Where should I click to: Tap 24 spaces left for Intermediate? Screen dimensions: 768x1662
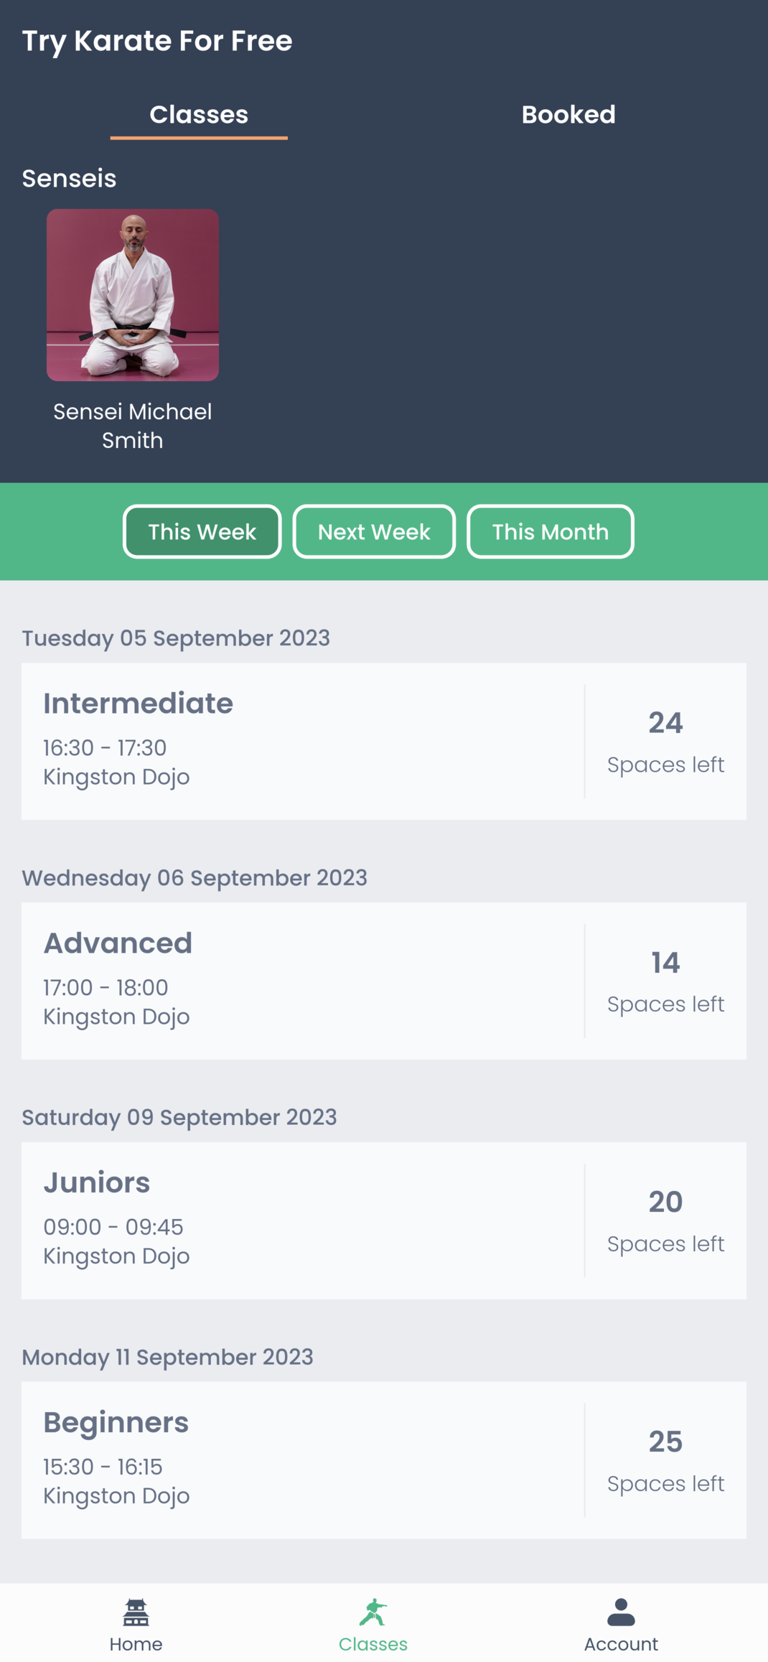[665, 742]
